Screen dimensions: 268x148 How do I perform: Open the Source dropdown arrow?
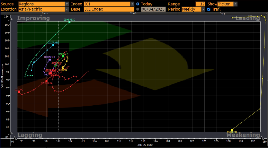tap(67, 4)
